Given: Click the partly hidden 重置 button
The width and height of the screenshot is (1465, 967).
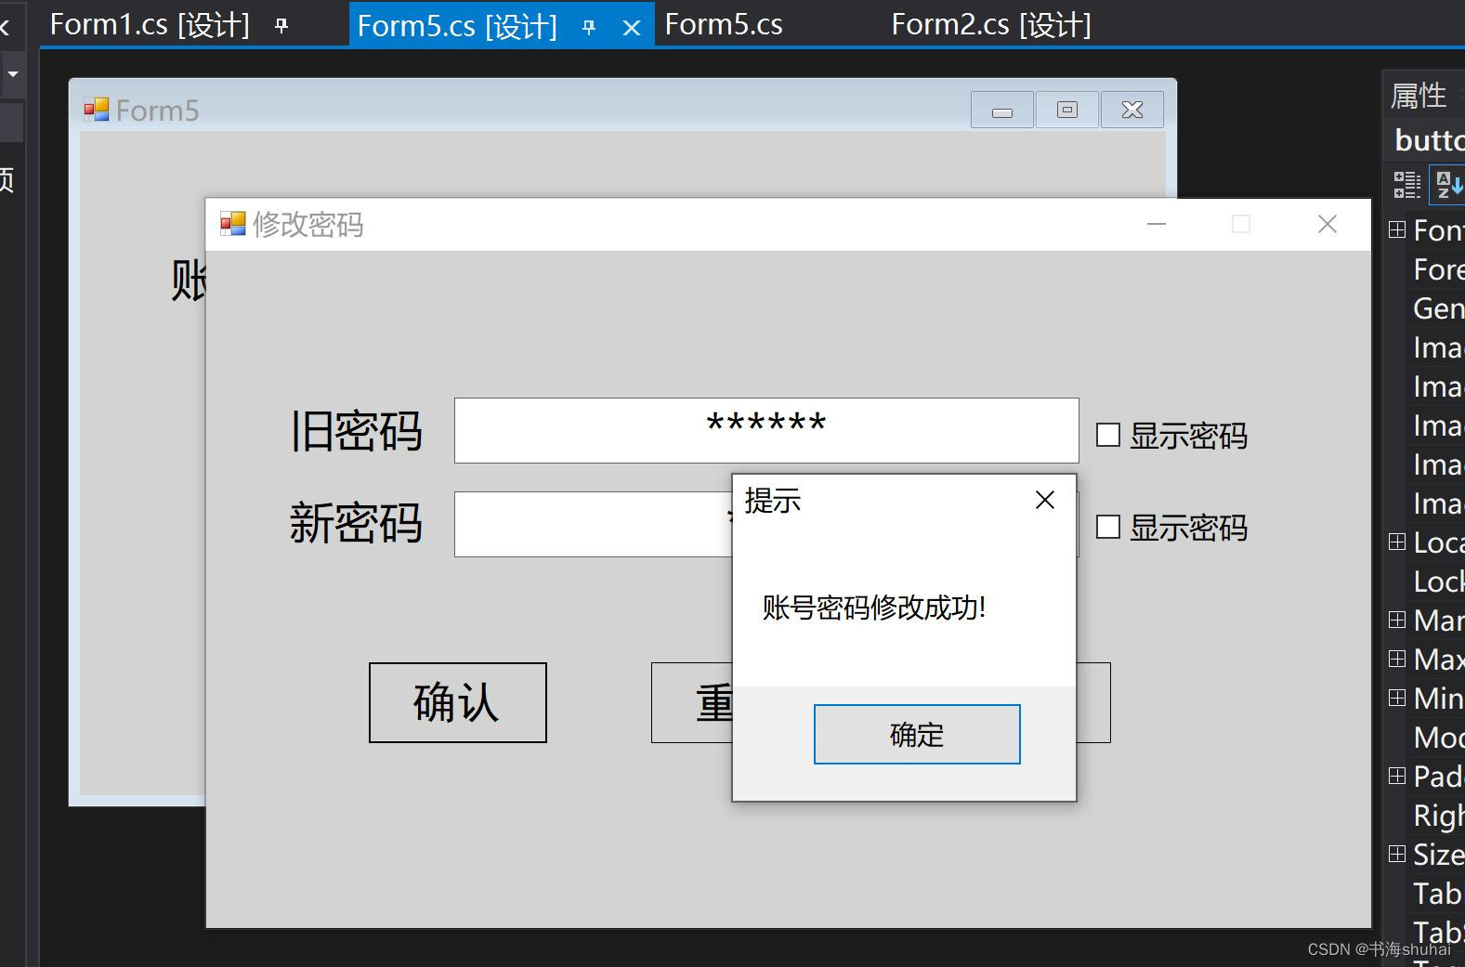Looking at the screenshot, I should pos(692,702).
